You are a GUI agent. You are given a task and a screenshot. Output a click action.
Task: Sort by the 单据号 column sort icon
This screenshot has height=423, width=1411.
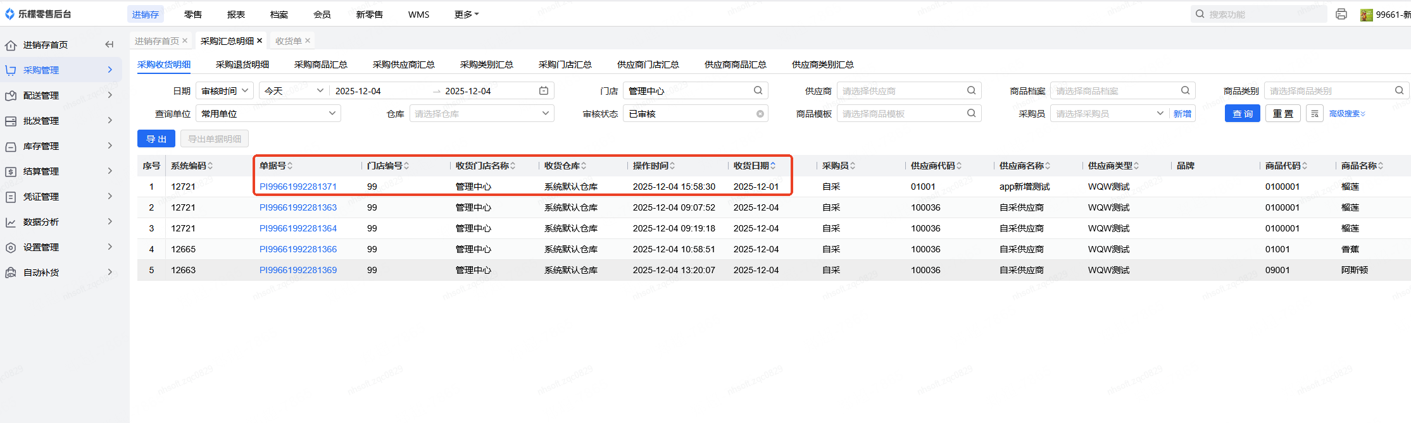(290, 166)
